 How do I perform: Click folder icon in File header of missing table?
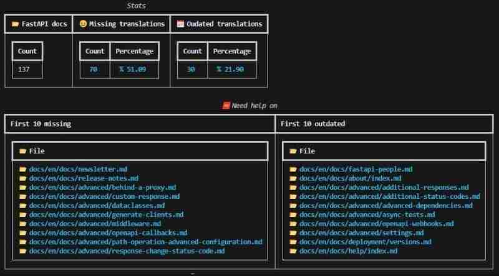click(22, 151)
